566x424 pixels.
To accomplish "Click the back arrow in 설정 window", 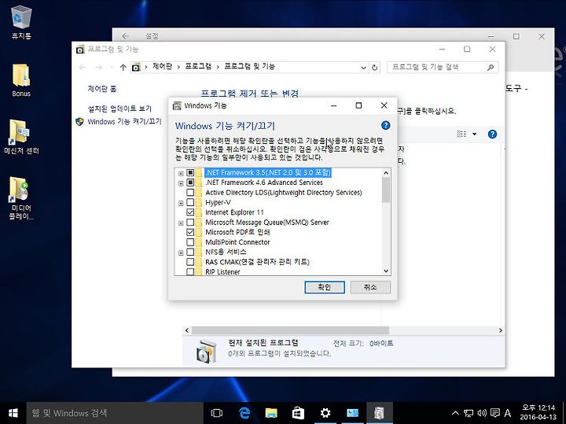I will pos(125,36).
